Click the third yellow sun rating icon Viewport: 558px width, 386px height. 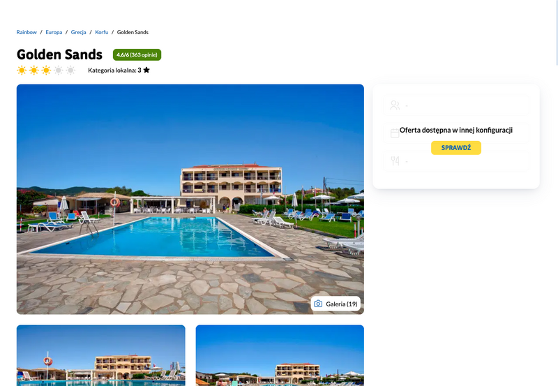tap(46, 70)
